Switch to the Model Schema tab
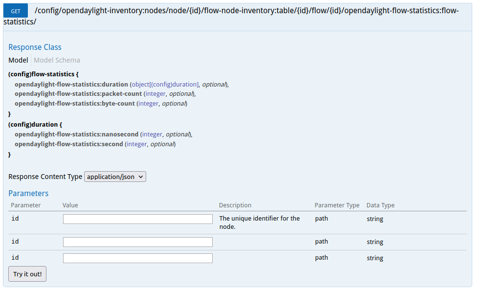This screenshot has height=291, width=483. point(57,60)
